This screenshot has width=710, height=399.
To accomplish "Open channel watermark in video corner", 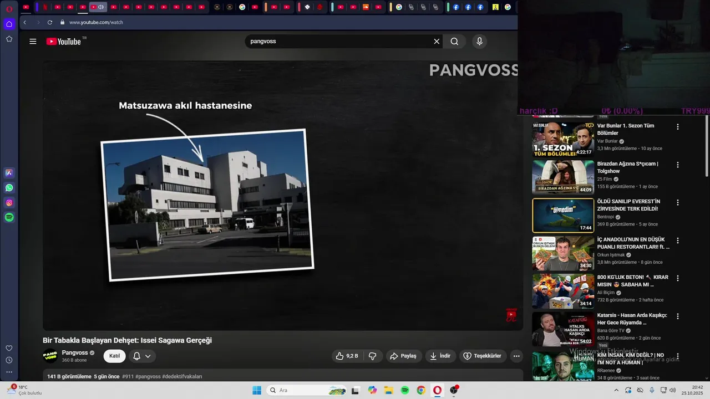I will click(511, 315).
